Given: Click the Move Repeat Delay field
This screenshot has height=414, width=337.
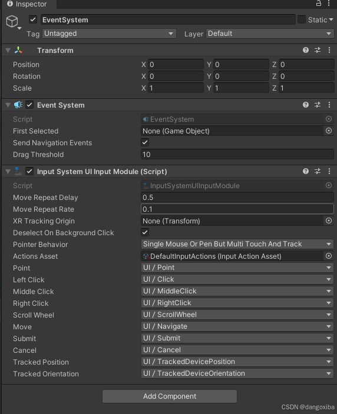Looking at the screenshot, I should (x=237, y=197).
